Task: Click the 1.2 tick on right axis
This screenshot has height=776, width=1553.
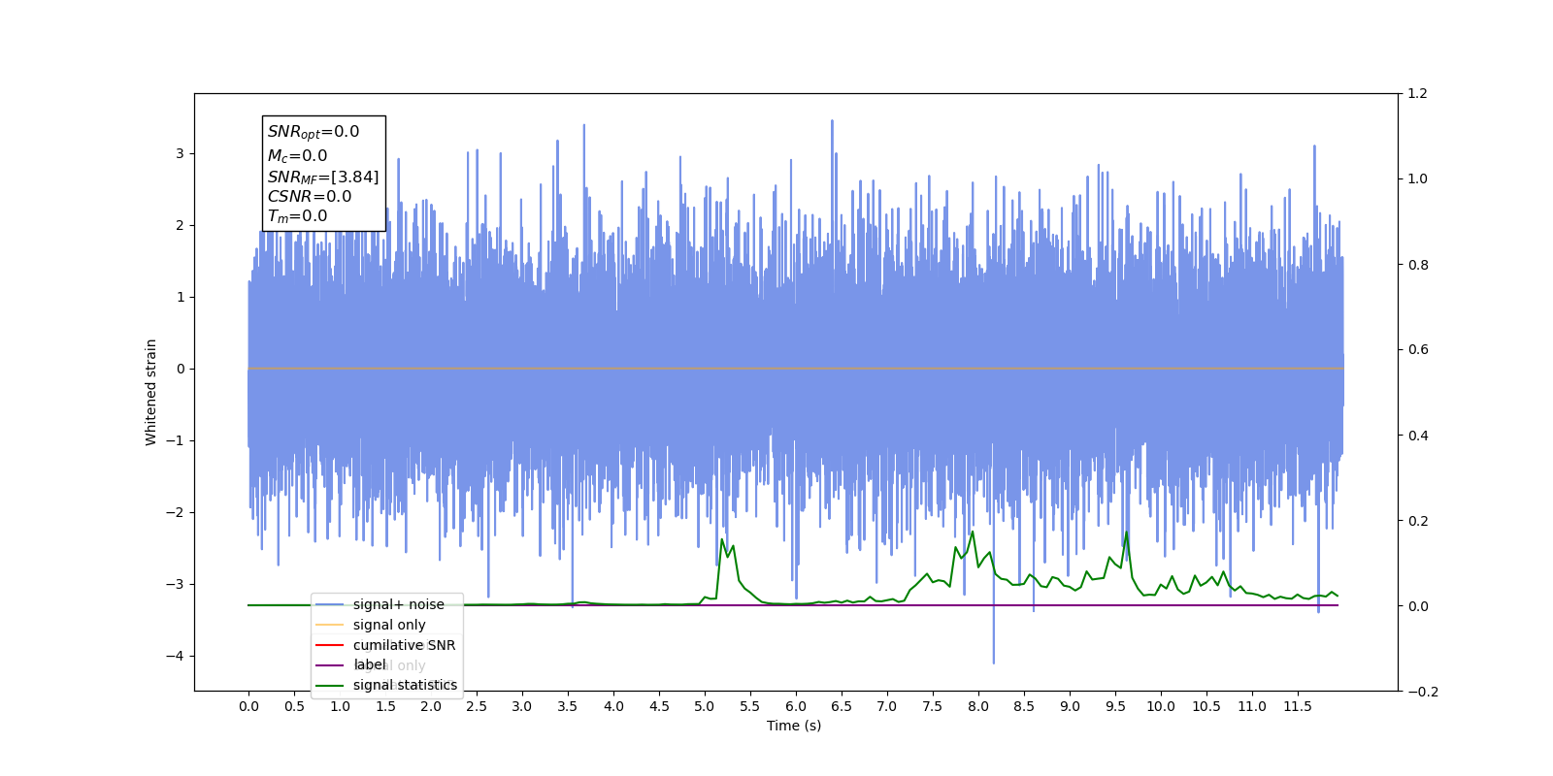Action: pyautogui.click(x=1418, y=93)
